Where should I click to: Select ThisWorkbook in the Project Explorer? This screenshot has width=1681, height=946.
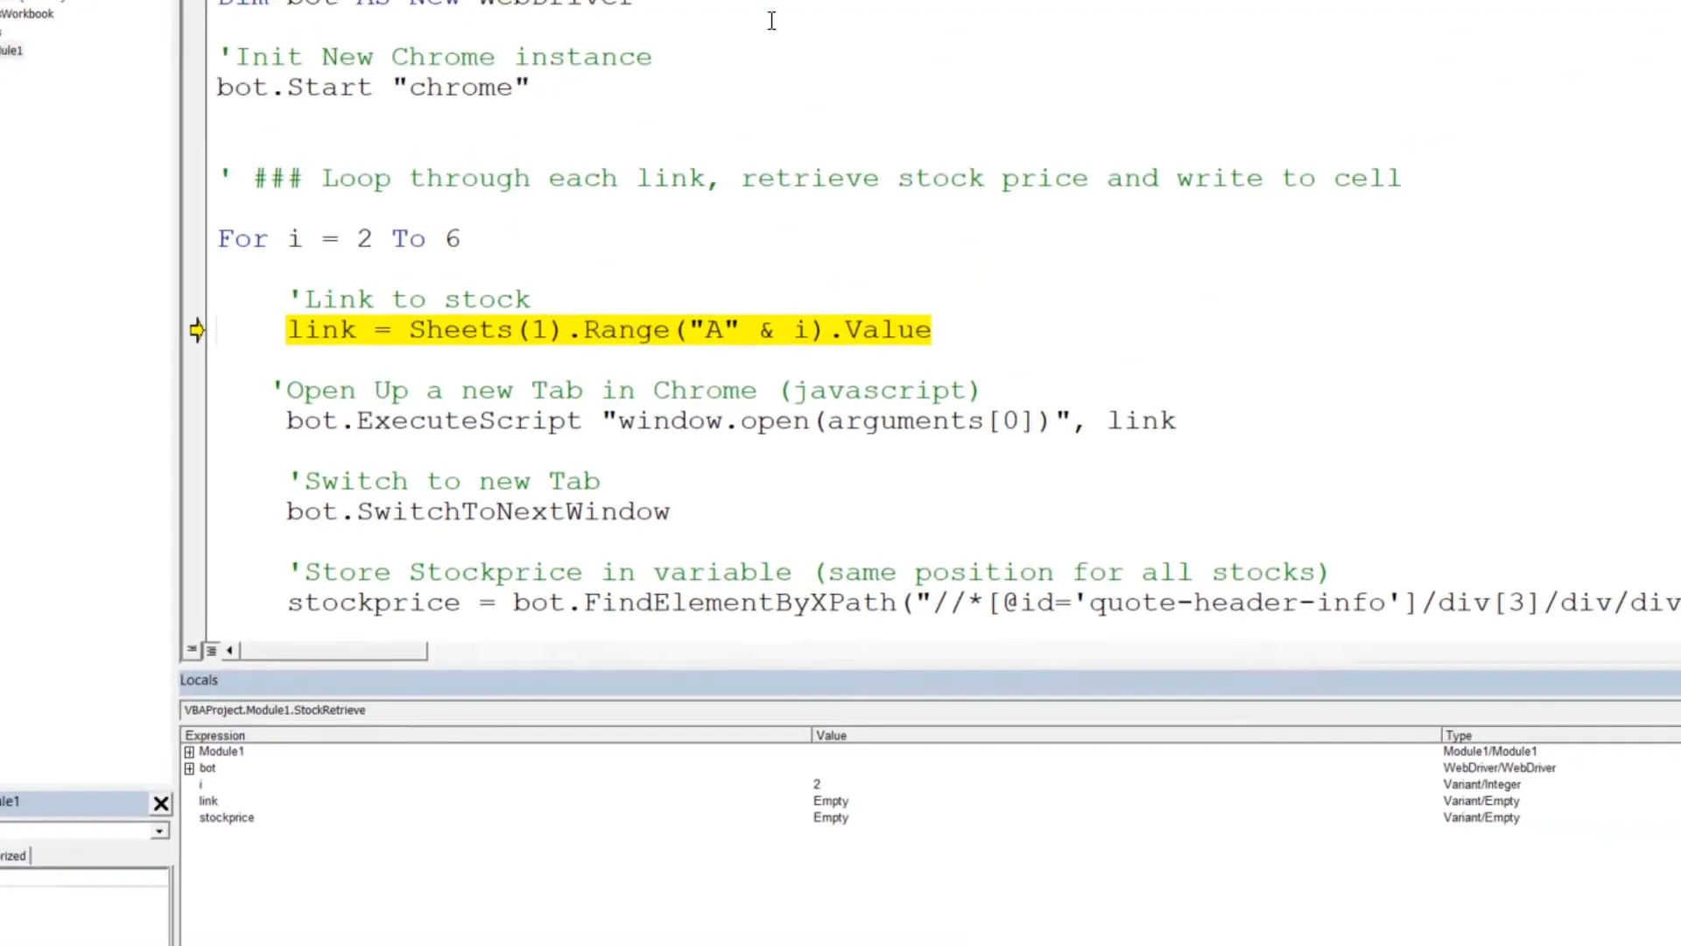(x=26, y=13)
